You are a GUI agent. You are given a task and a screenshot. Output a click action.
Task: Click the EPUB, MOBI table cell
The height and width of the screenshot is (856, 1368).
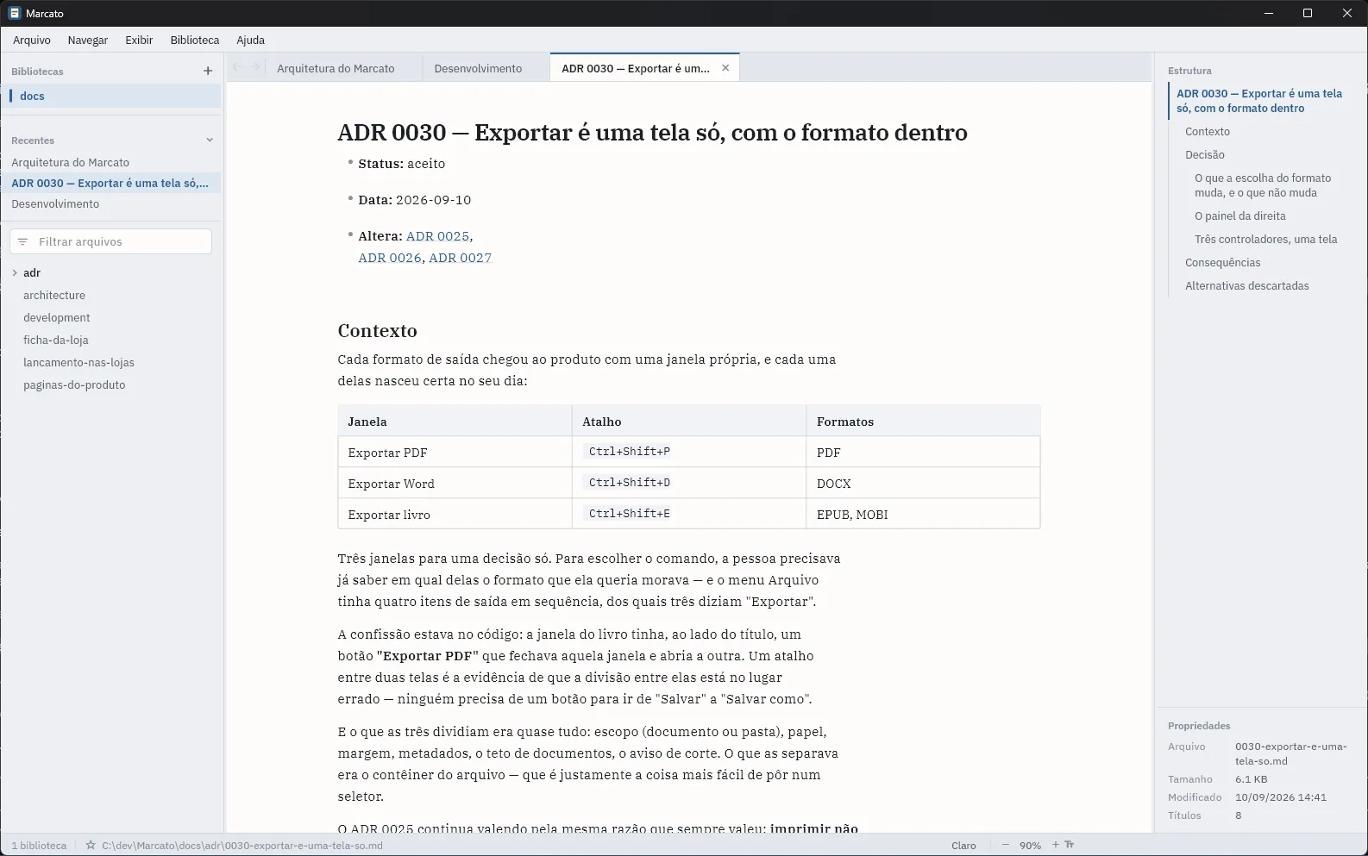(x=923, y=515)
